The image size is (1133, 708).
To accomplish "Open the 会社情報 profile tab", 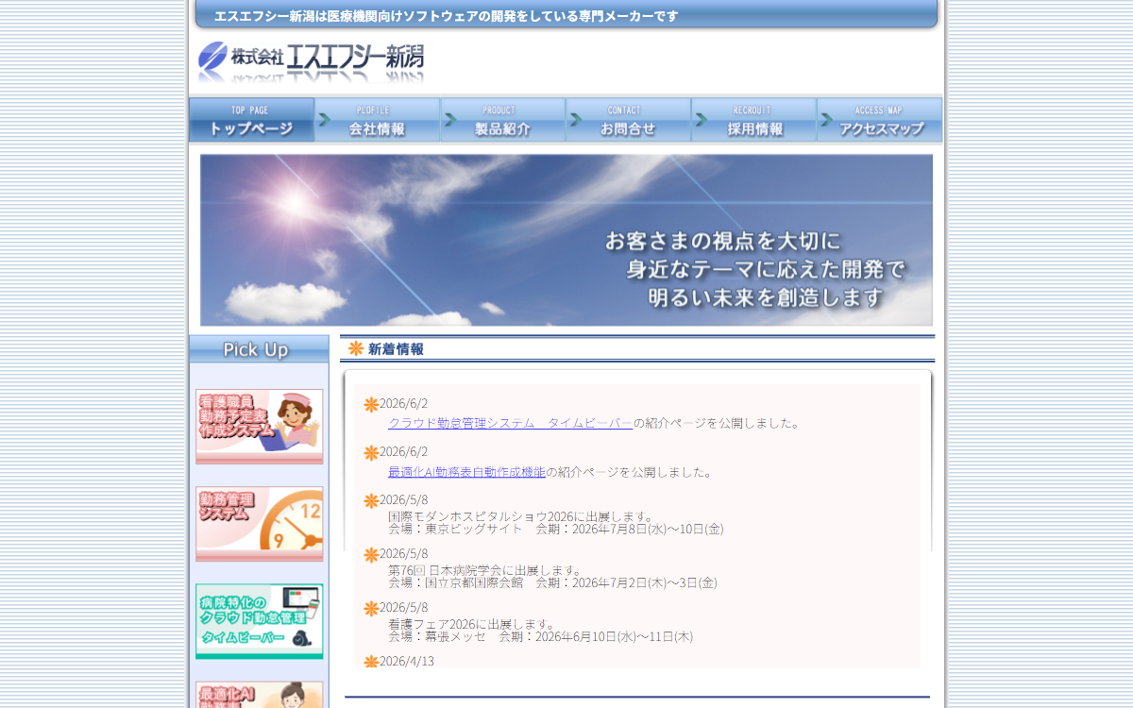I will coord(377,120).
